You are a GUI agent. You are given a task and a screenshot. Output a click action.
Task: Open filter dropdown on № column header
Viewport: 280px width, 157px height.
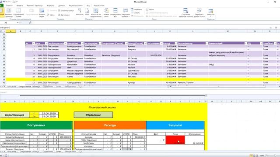click(33, 43)
